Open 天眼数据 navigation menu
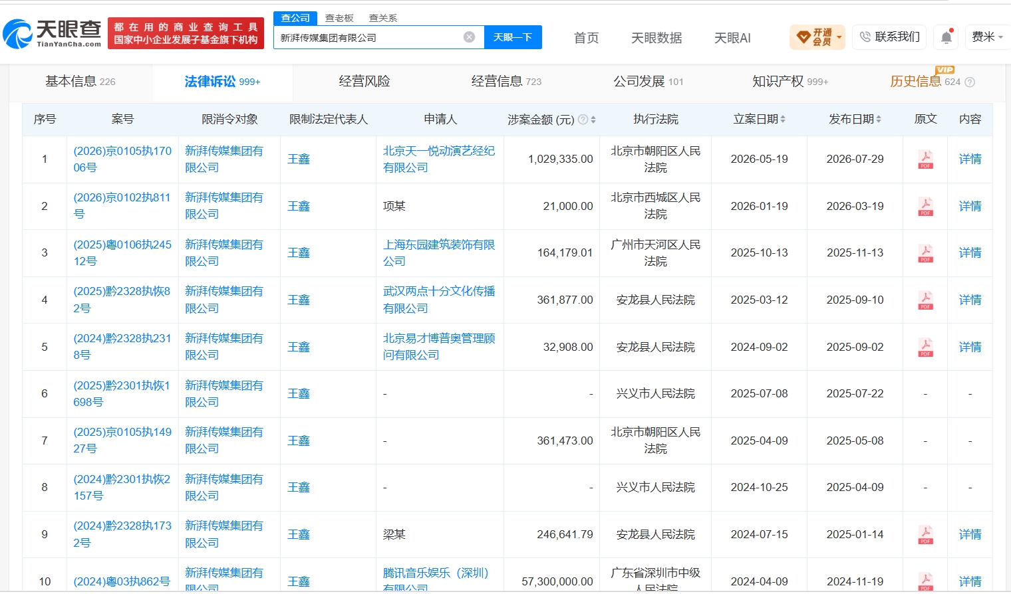The image size is (1011, 594). (656, 38)
